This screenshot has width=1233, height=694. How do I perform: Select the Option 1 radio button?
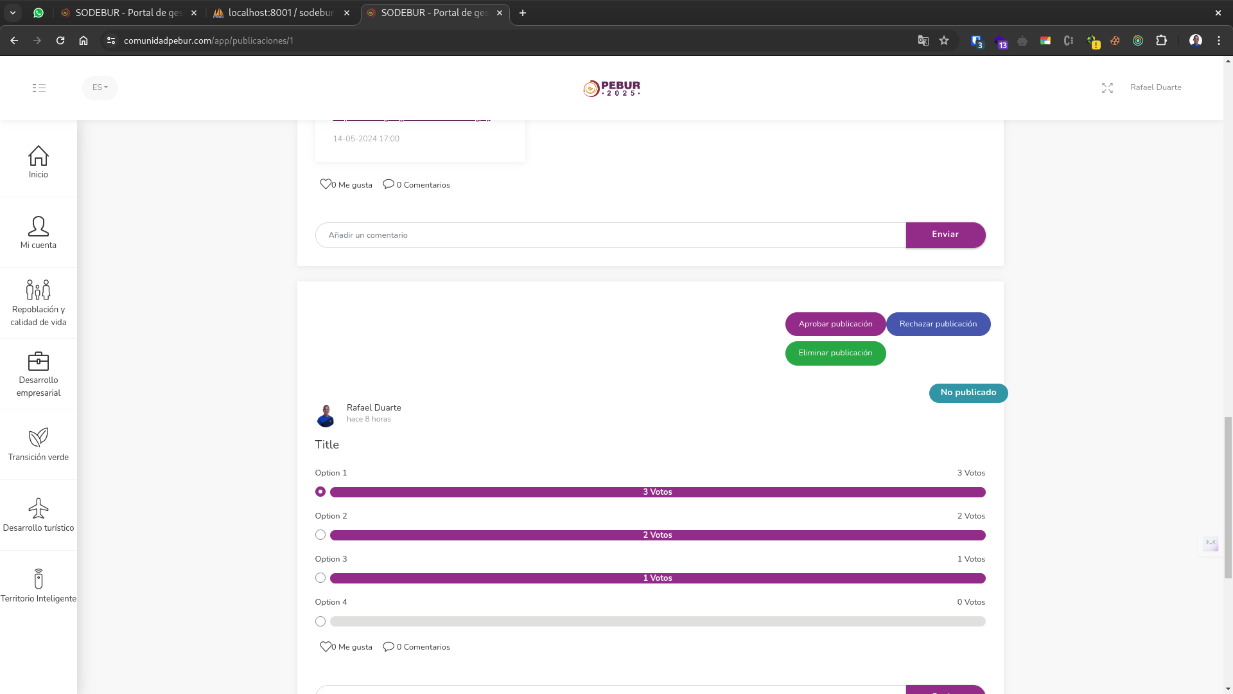320,492
